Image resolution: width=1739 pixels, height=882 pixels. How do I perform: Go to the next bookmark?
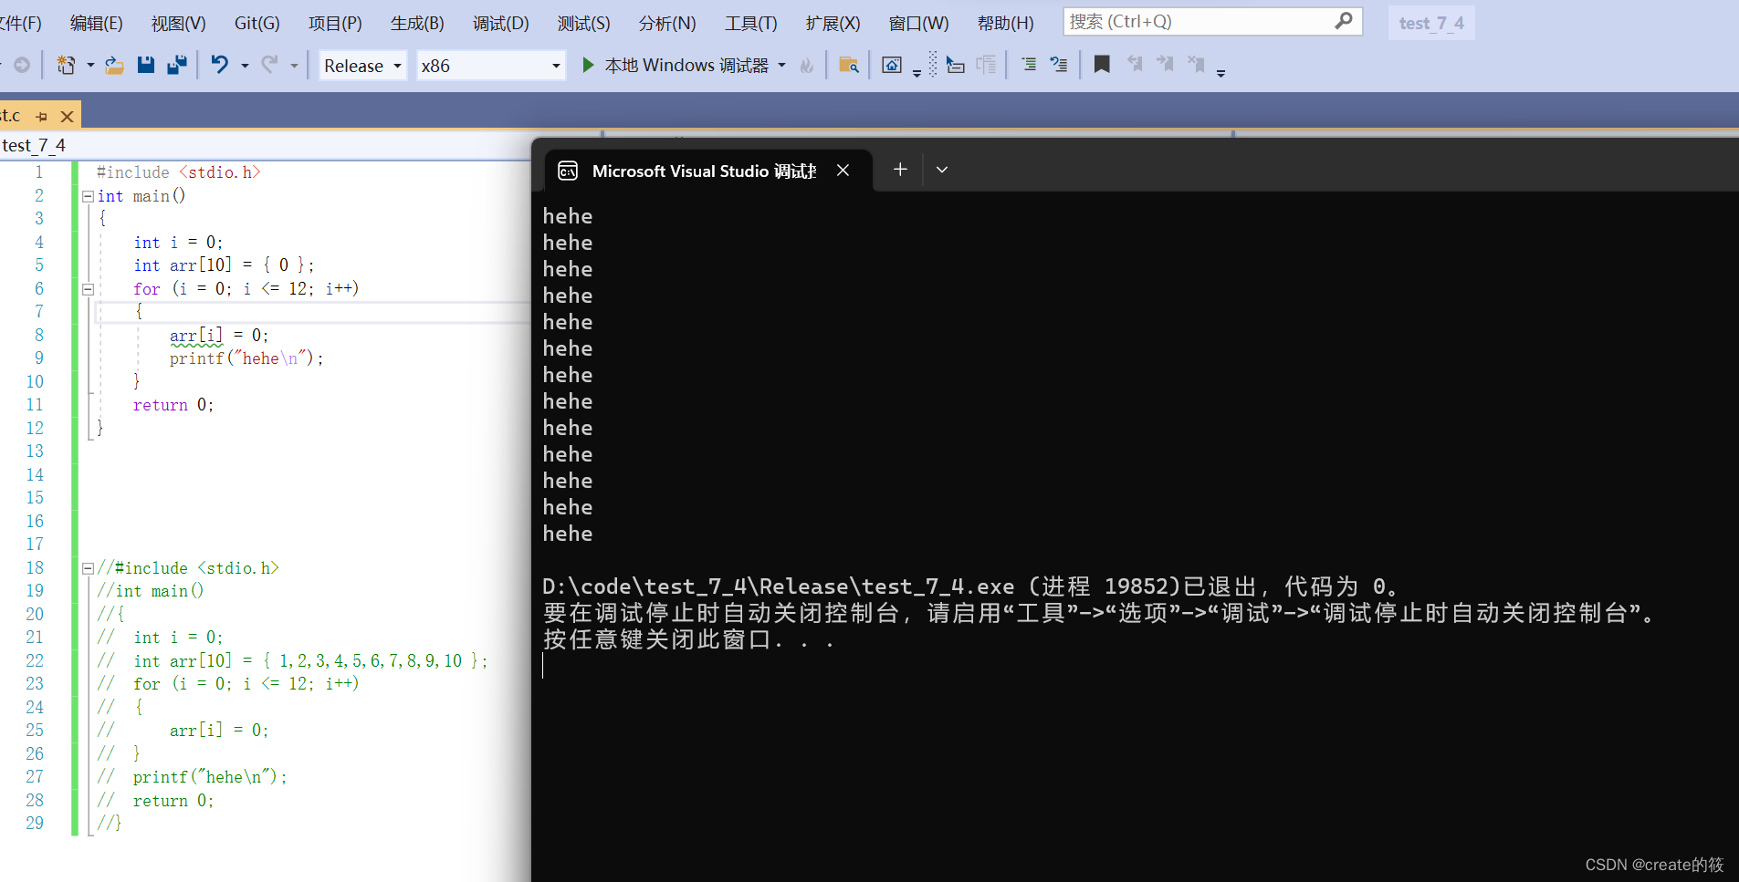point(1165,64)
